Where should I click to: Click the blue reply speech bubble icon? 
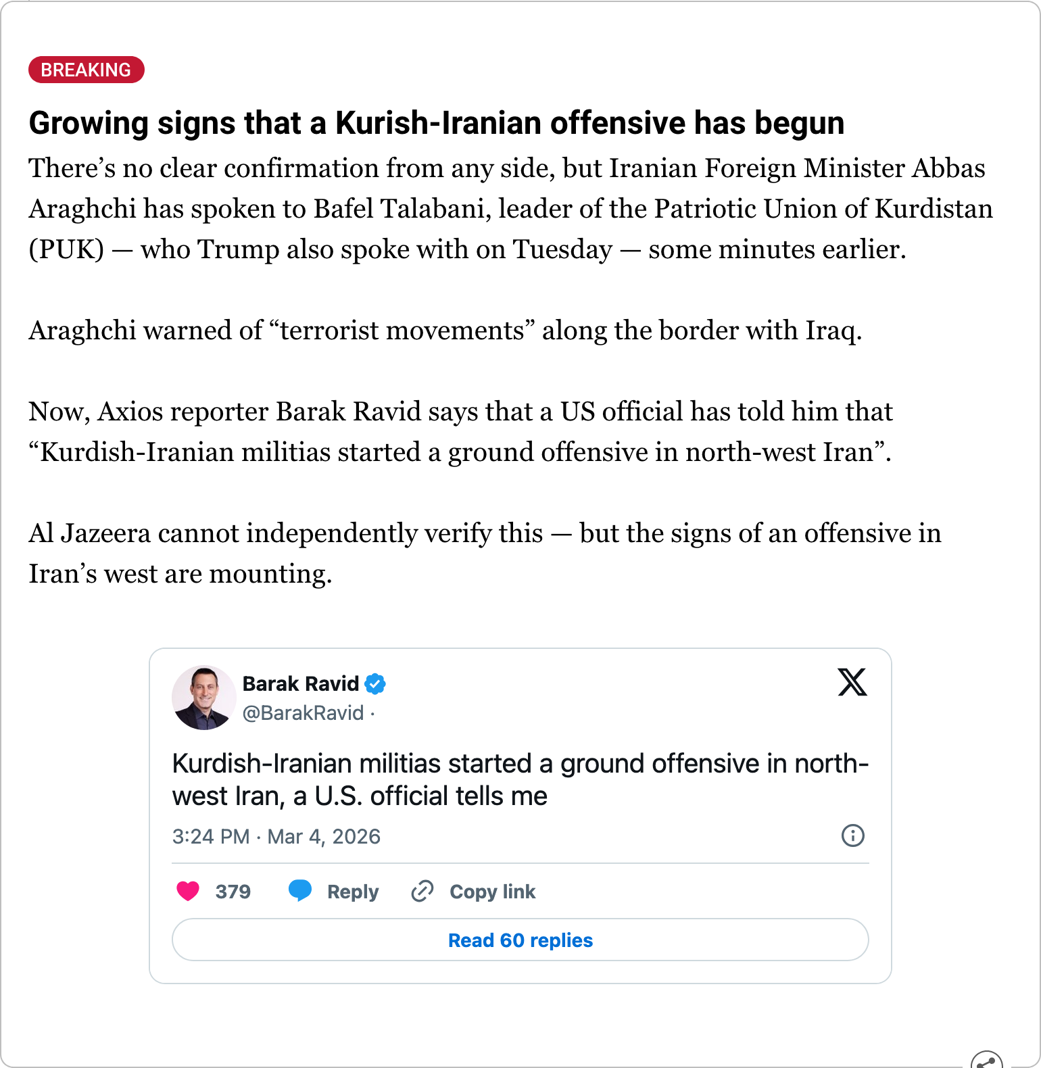(x=300, y=891)
